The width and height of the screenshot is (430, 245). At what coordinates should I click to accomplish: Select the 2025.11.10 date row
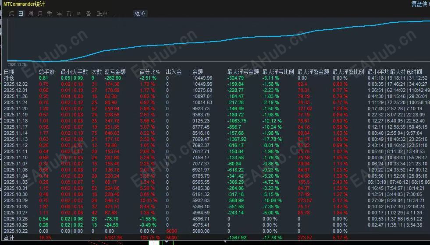(215, 157)
